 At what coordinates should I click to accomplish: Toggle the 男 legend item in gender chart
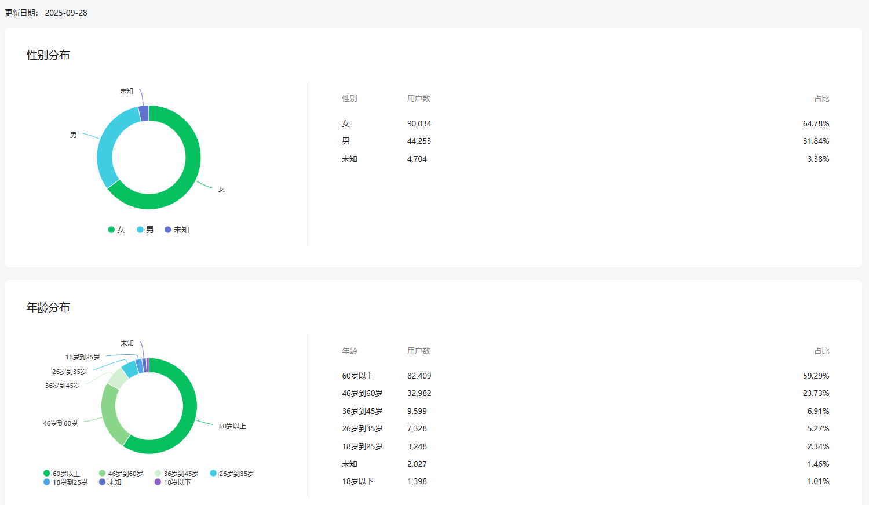pos(145,230)
